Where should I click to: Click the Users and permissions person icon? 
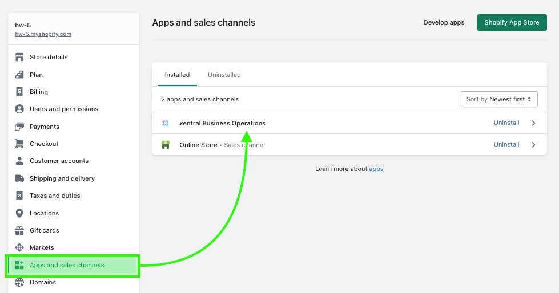click(x=19, y=109)
